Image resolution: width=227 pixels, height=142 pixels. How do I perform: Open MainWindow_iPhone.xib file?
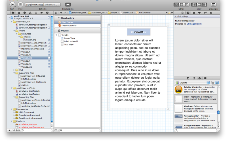tap(33, 49)
